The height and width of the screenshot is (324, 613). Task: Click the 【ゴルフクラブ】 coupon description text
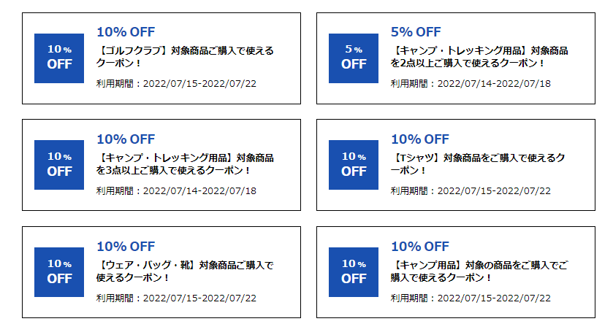click(x=186, y=57)
